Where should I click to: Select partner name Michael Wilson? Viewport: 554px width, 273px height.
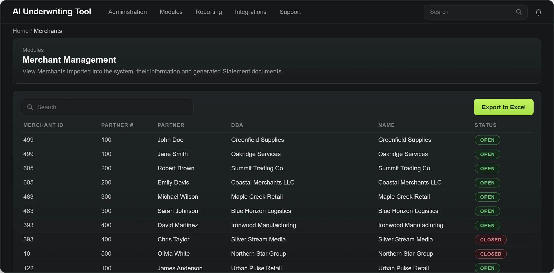(x=178, y=197)
